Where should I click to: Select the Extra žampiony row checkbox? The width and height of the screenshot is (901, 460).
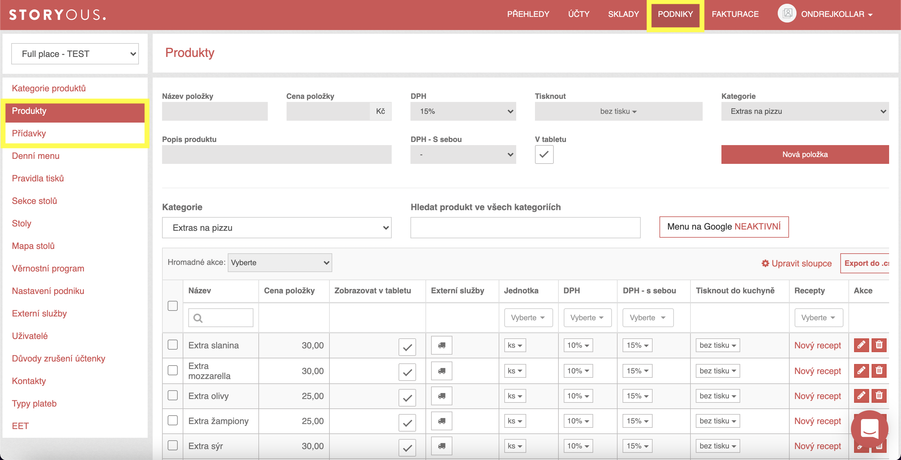tap(172, 421)
